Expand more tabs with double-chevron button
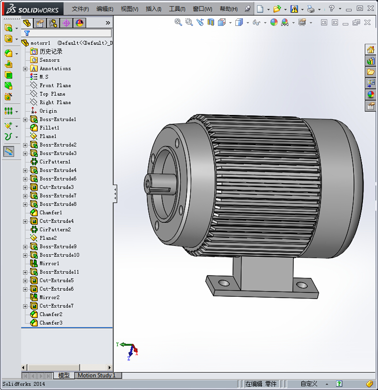The height and width of the screenshot is (390, 378). (x=108, y=23)
